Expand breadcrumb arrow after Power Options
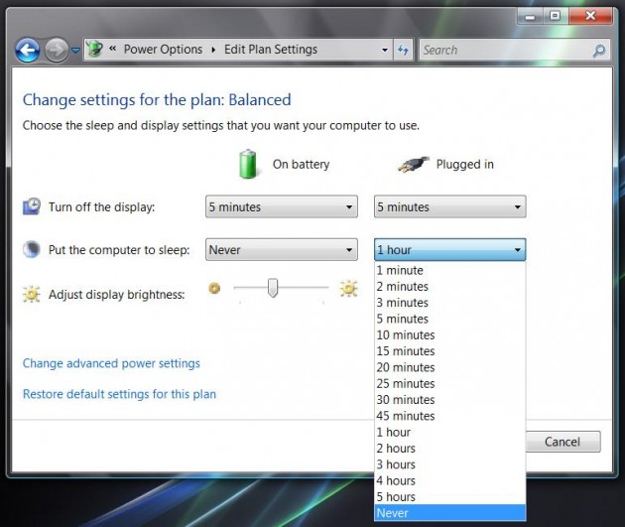The width and height of the screenshot is (625, 527). point(213,50)
